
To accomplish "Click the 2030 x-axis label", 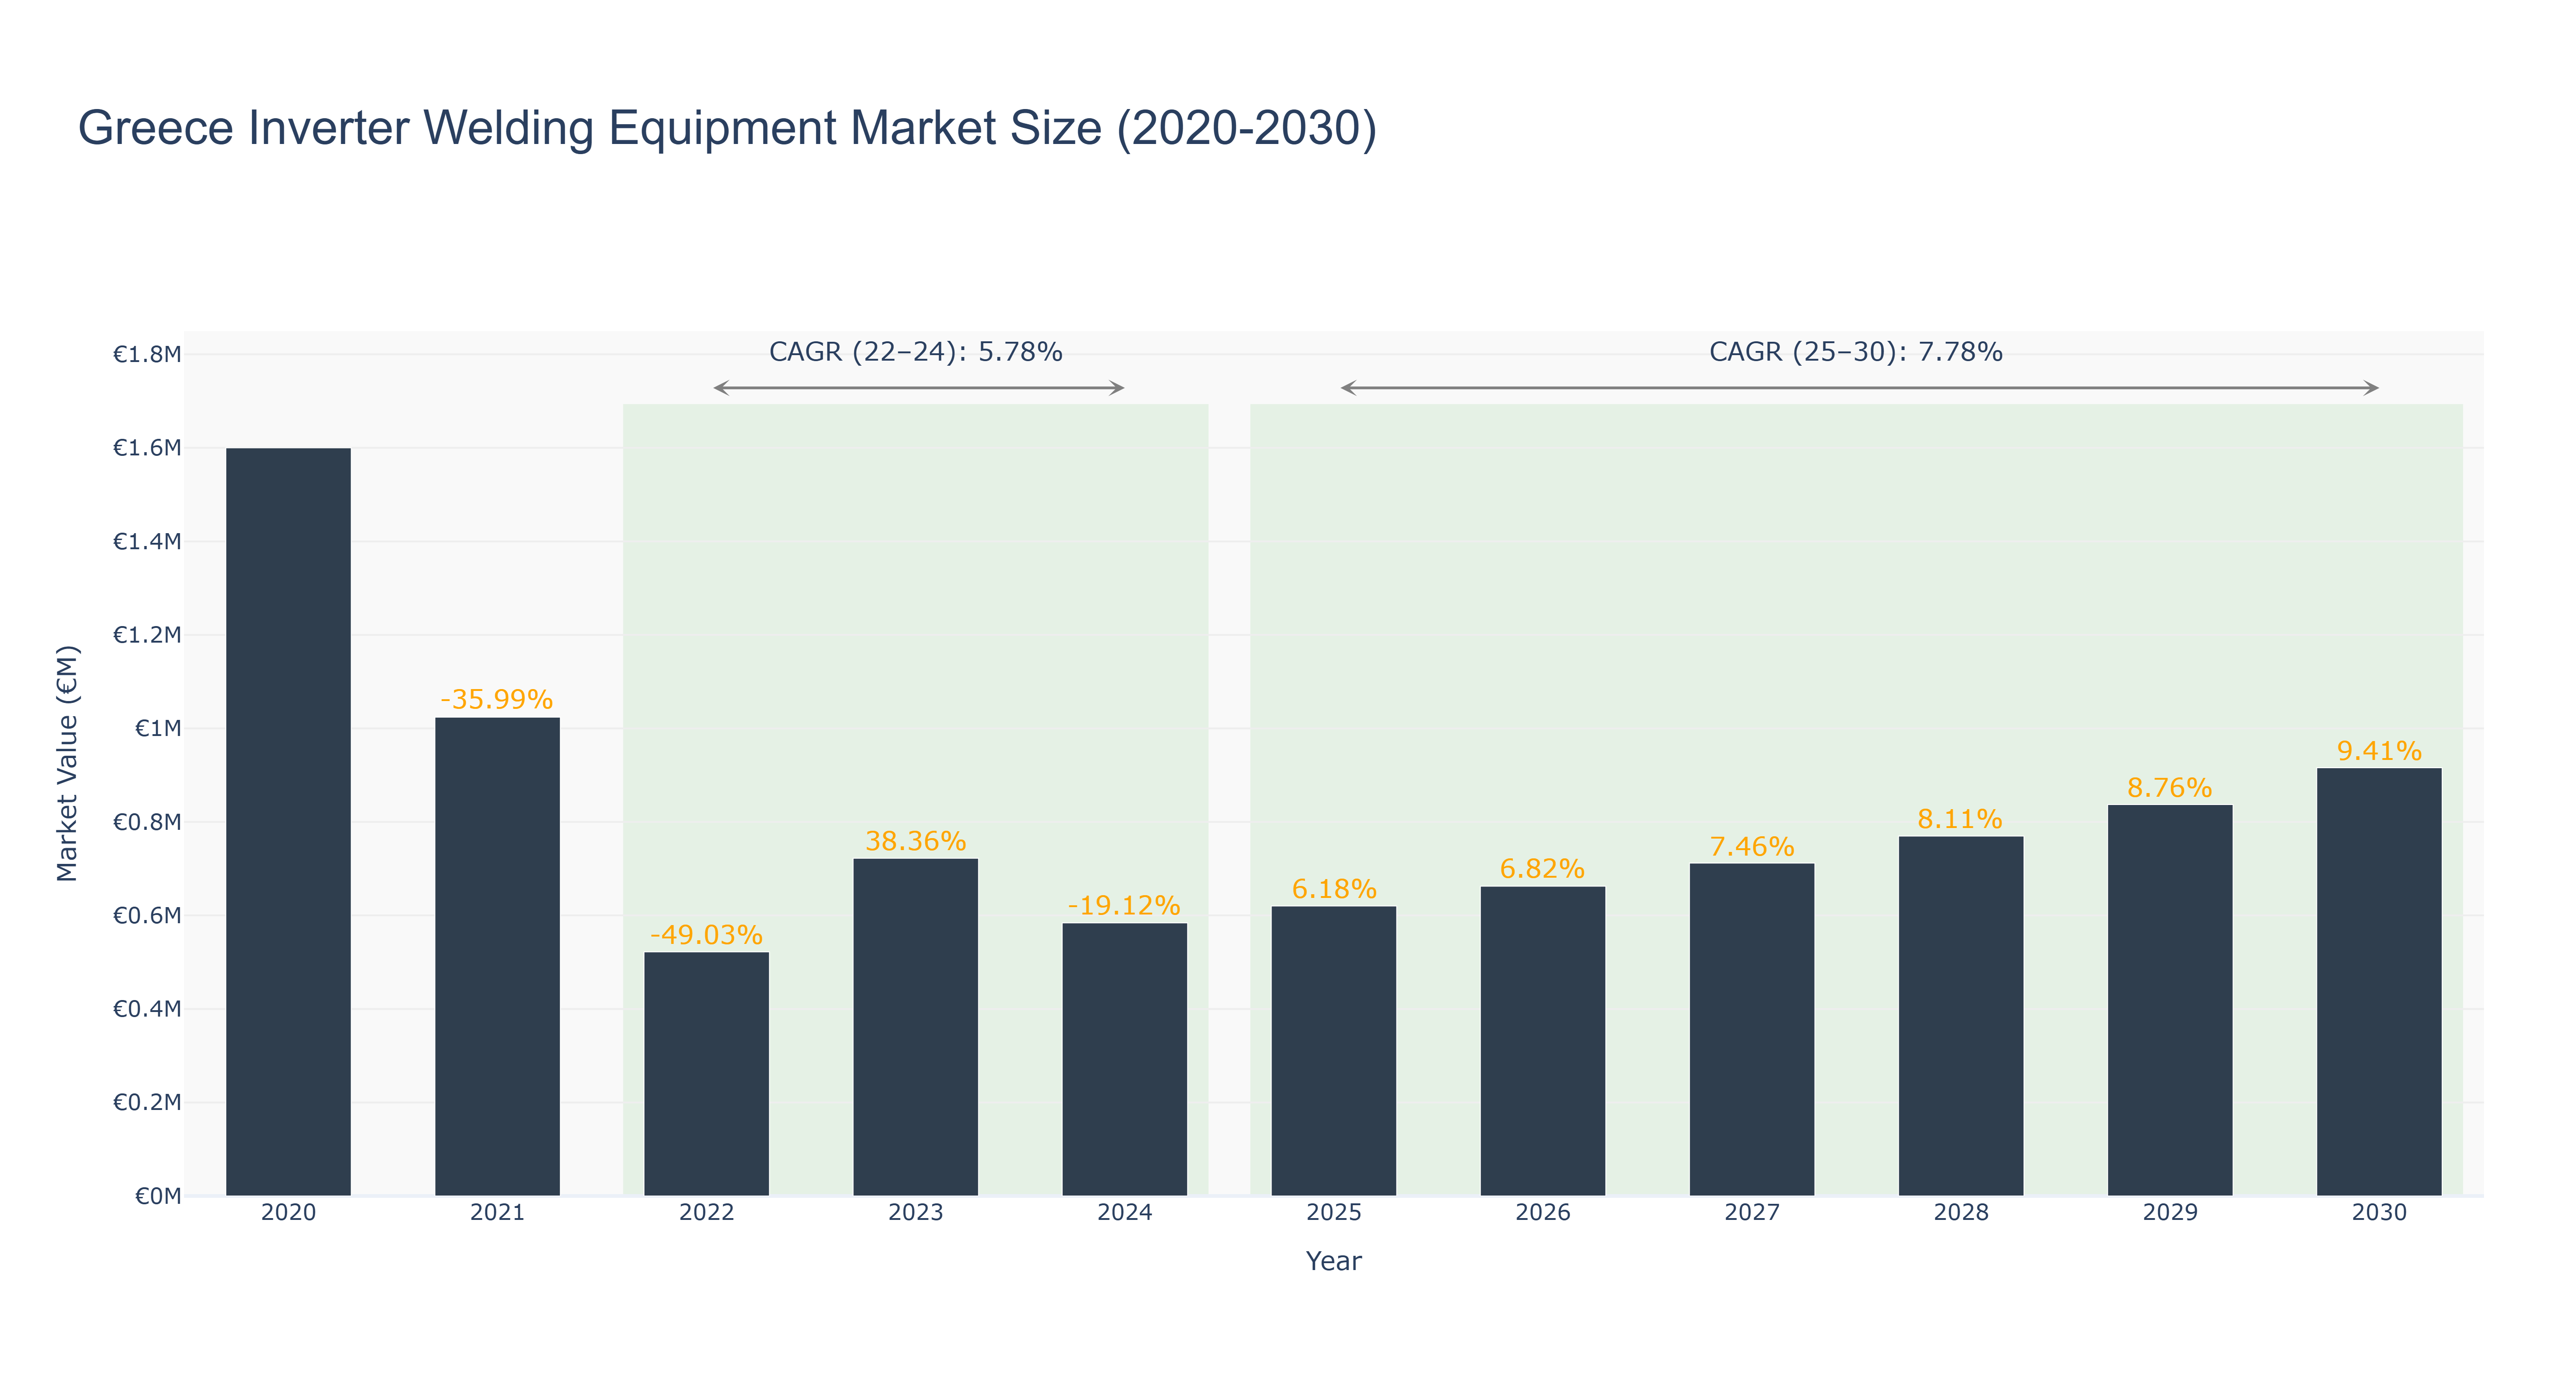I will point(2378,1213).
